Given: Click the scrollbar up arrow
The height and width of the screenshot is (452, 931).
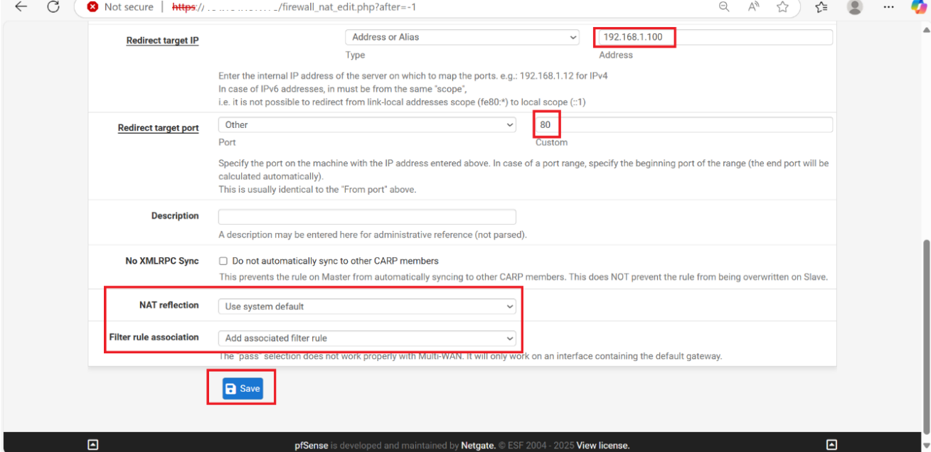Looking at the screenshot, I should (926, 30).
